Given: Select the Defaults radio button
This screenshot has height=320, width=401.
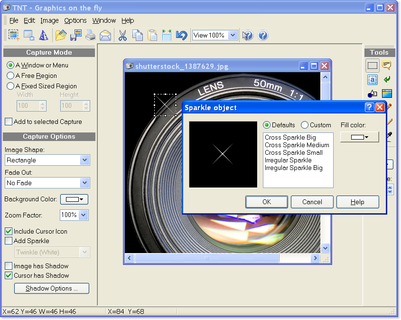Looking at the screenshot, I should [267, 125].
